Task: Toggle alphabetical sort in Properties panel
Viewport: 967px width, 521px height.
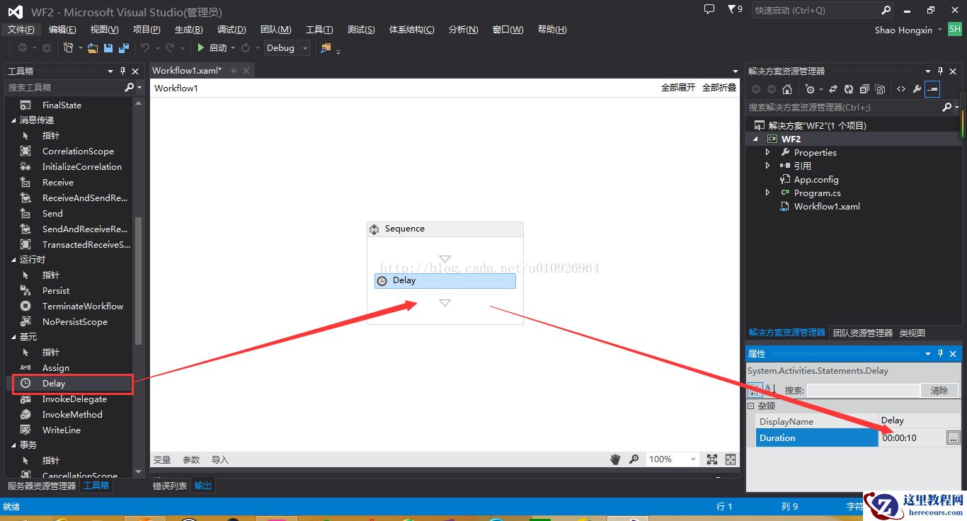Action: click(768, 390)
